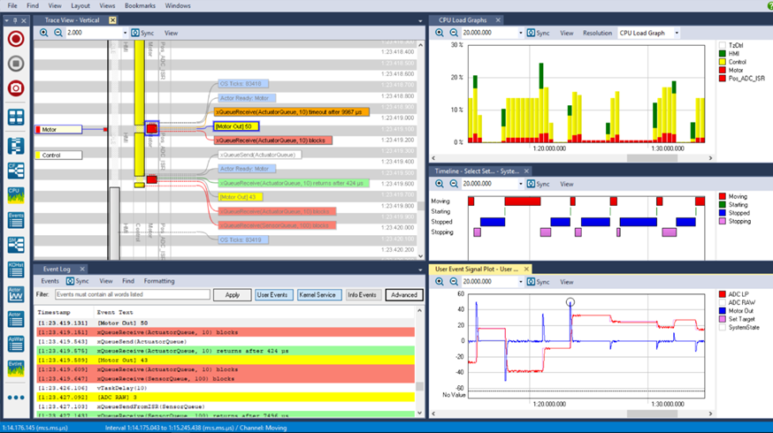The image size is (773, 433).
Task: Zoom in on the Trace View
Action: click(x=43, y=33)
